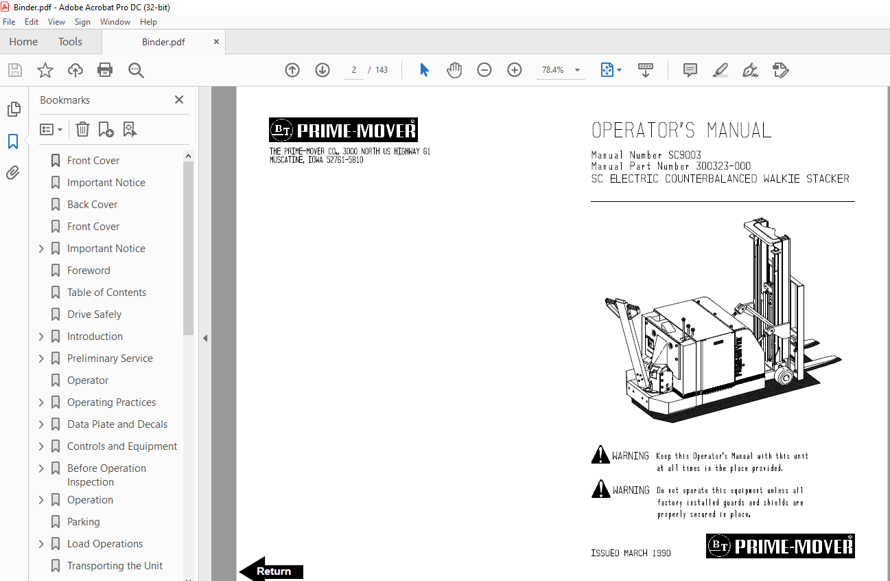
Task: Open the Sign menu
Action: pyautogui.click(x=82, y=22)
